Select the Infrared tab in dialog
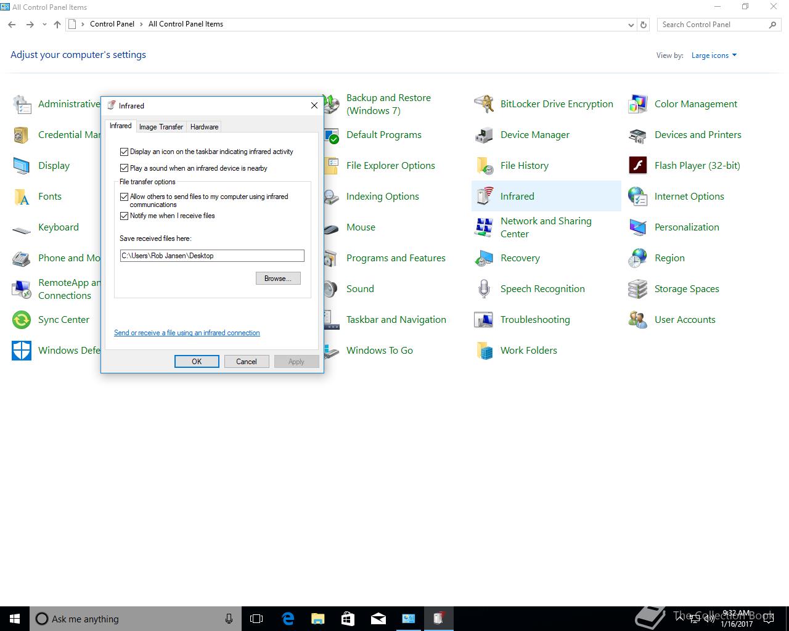Screen dimensions: 789x631 tap(121, 126)
